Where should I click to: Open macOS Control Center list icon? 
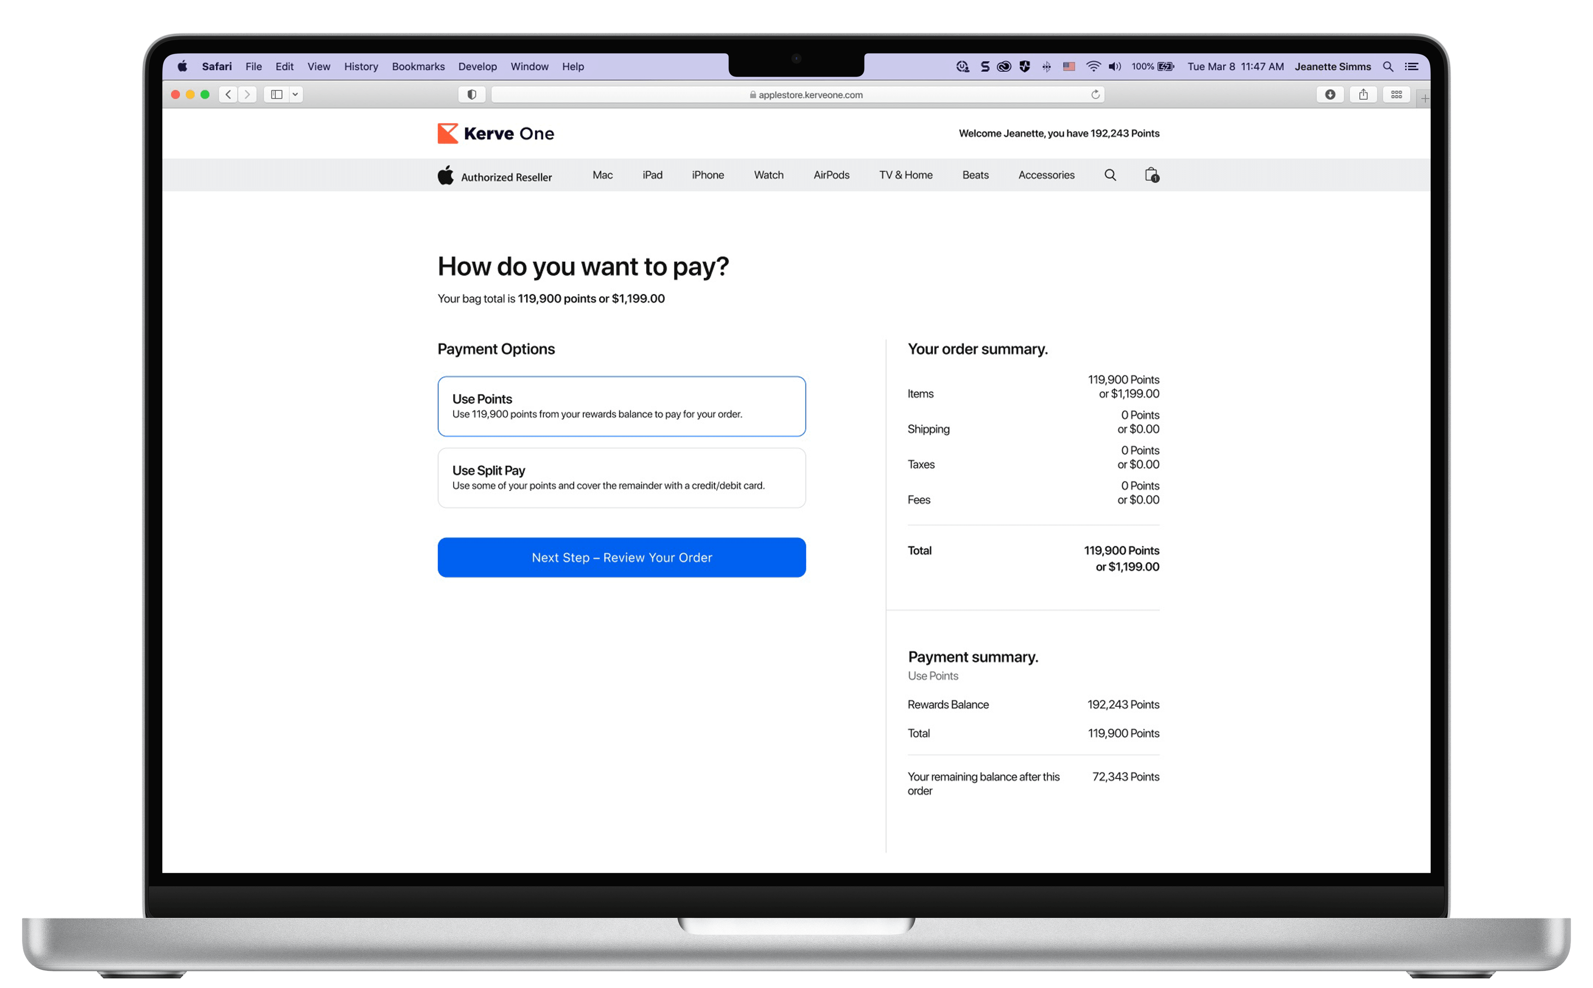1411,67
